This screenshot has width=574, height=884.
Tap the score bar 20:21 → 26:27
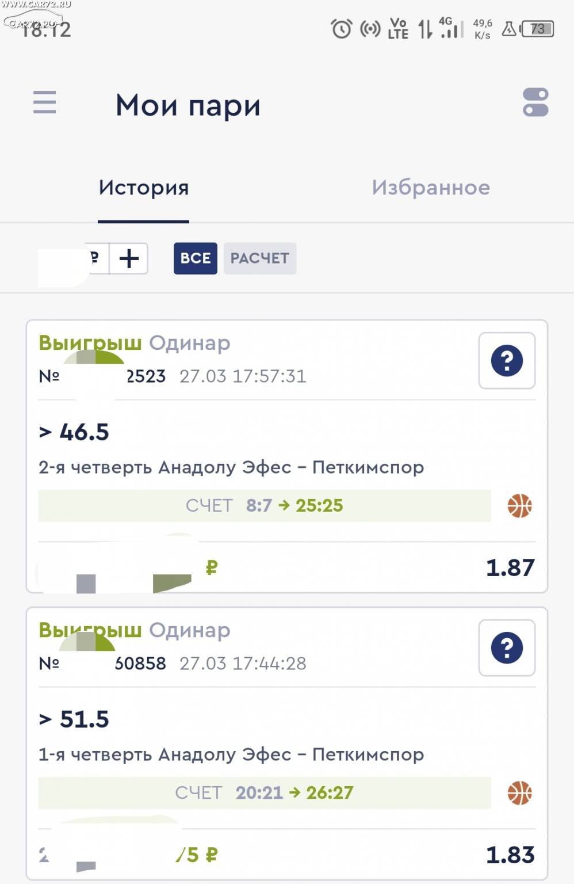point(265,793)
